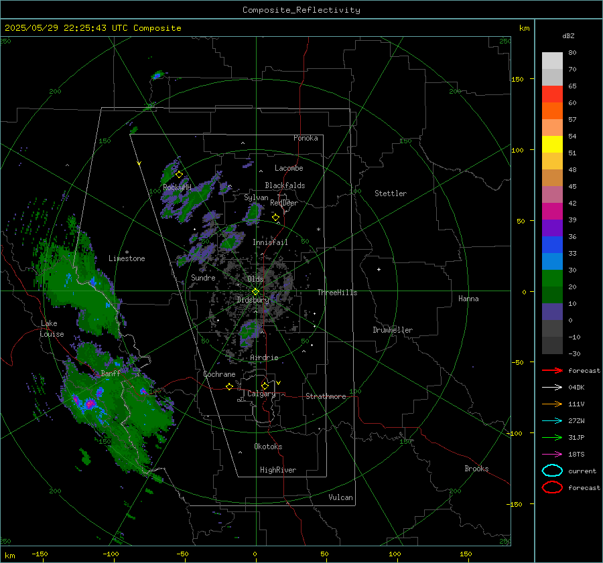Select the cyan 27ZW arrow legend entry
The image size is (603, 563).
pos(552,421)
